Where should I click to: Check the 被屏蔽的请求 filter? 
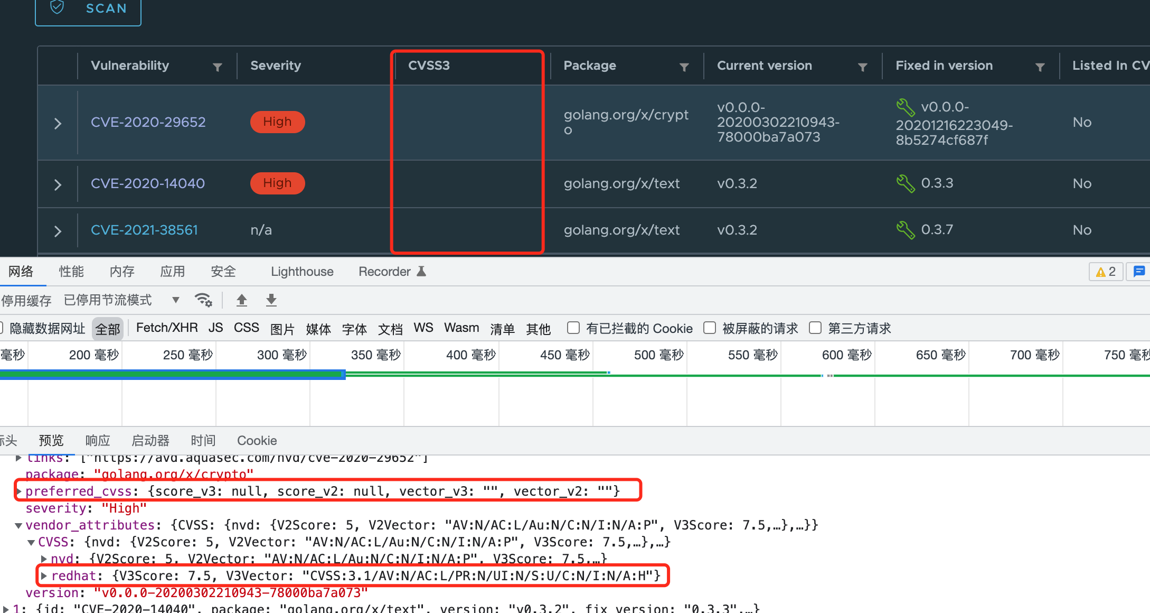[710, 328]
